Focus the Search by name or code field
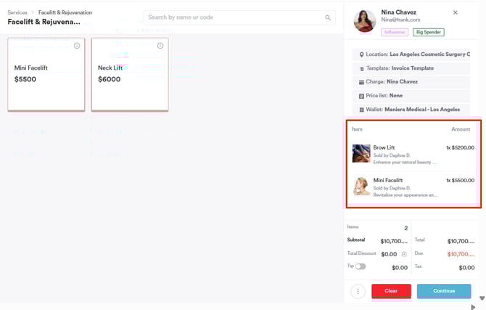Screen dimensions: 486x310 point(232,17)
